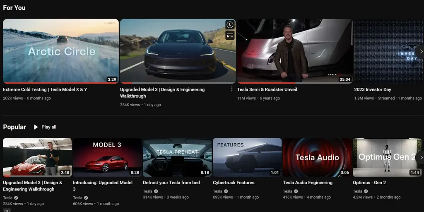The height and width of the screenshot is (212, 424).
Task: Click text 4.3M views • 2 months ago
Action: tap(377, 197)
